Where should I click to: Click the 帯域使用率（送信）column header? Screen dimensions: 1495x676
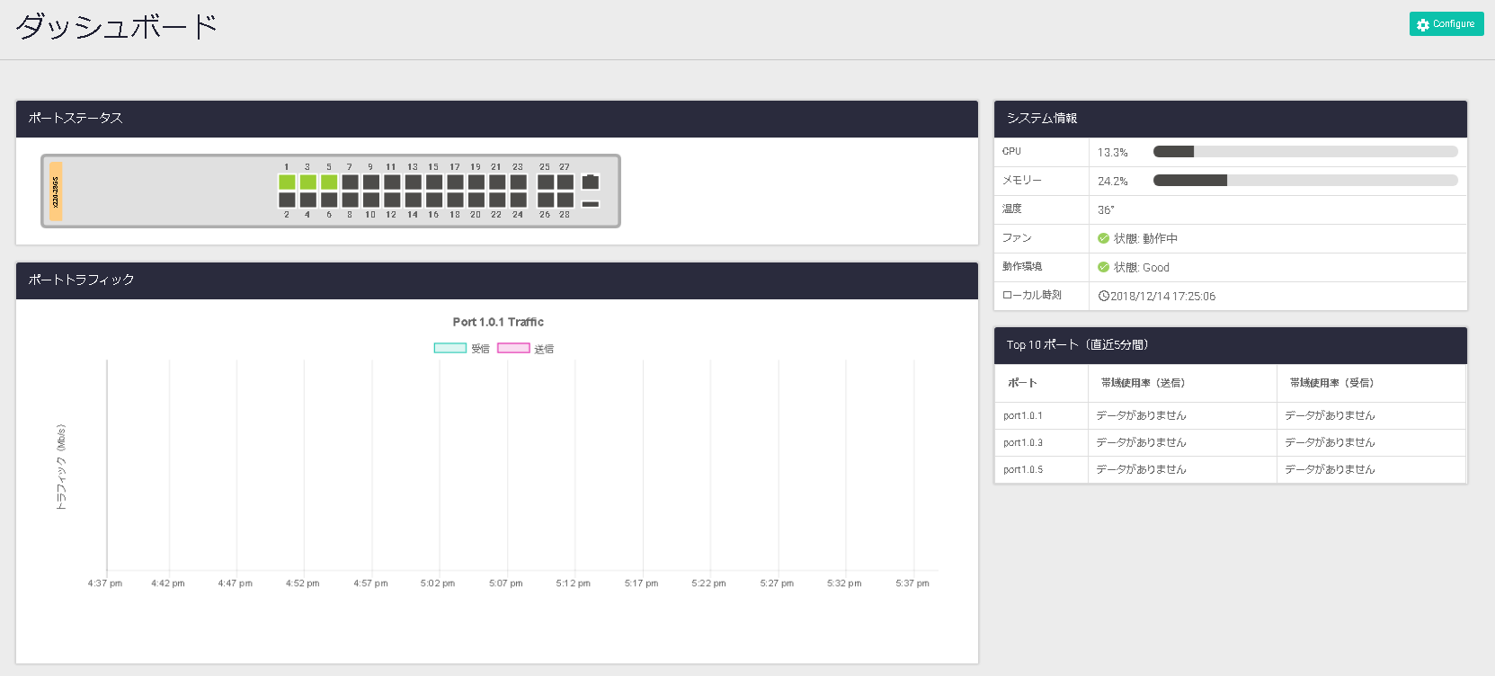click(x=1143, y=383)
